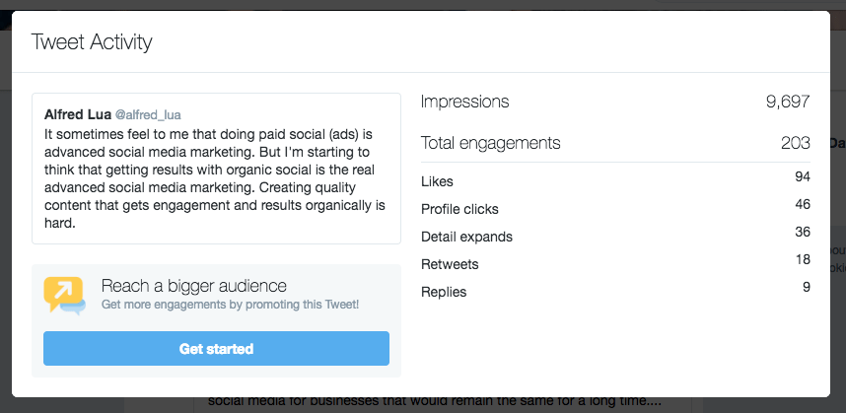Select the Profile clicks metric

(615, 209)
